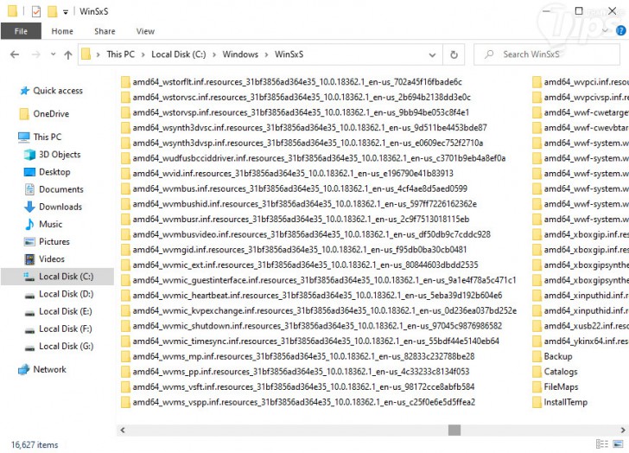Open Customize Quick Access Toolbar dropdown
Screen dimensions: 629x453
(66, 12)
